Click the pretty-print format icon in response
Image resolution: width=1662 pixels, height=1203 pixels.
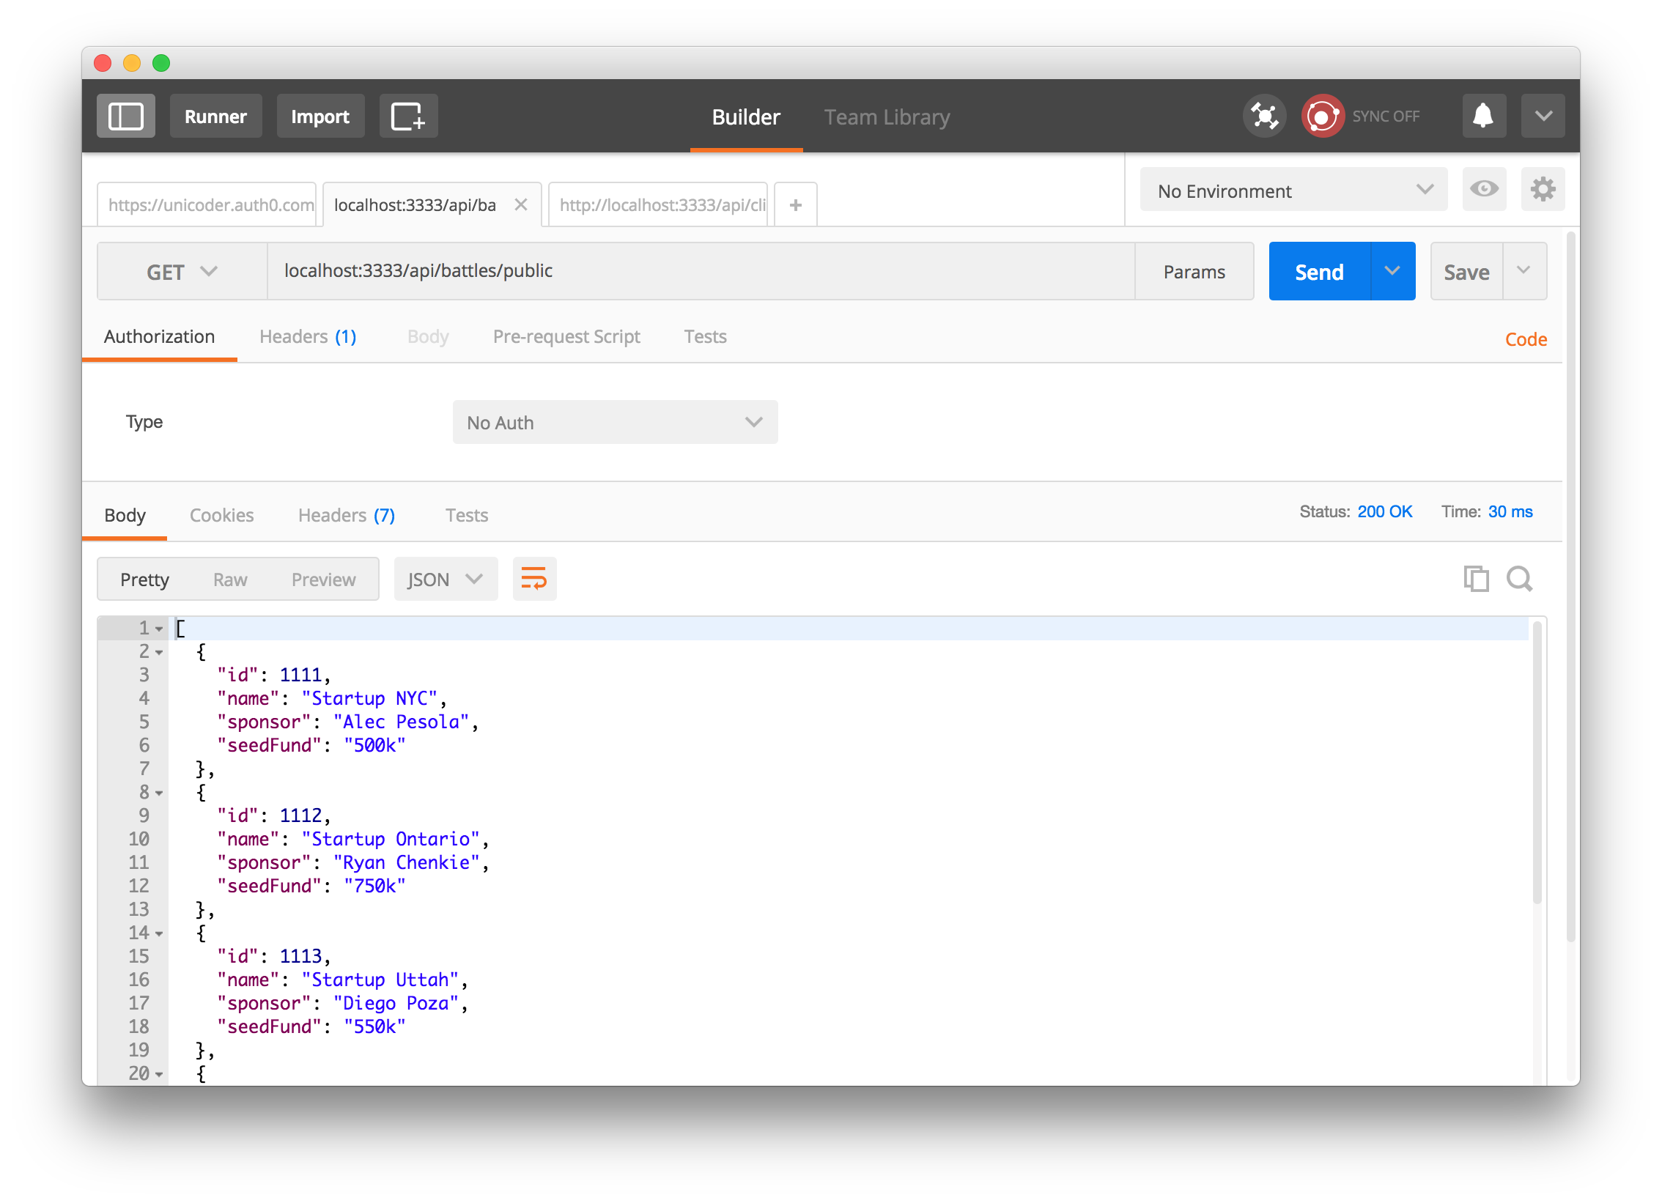point(534,578)
